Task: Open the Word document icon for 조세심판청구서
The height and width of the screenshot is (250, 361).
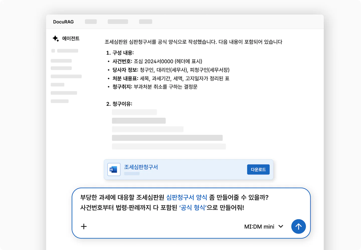Action: [x=114, y=169]
